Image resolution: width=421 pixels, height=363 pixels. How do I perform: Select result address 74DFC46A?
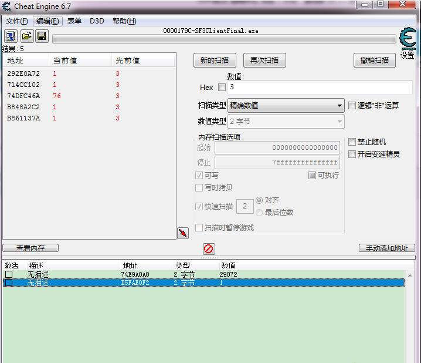[x=23, y=96]
